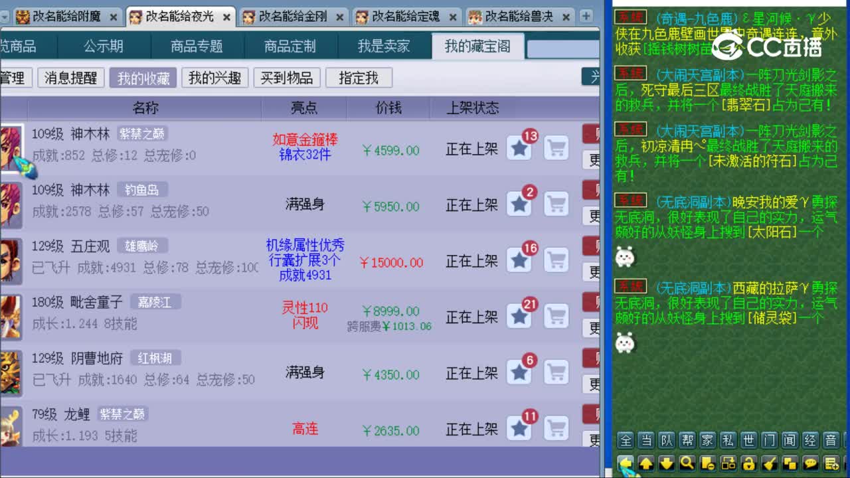Select the 经 chat channel button
The image size is (850, 478).
pos(811,440)
